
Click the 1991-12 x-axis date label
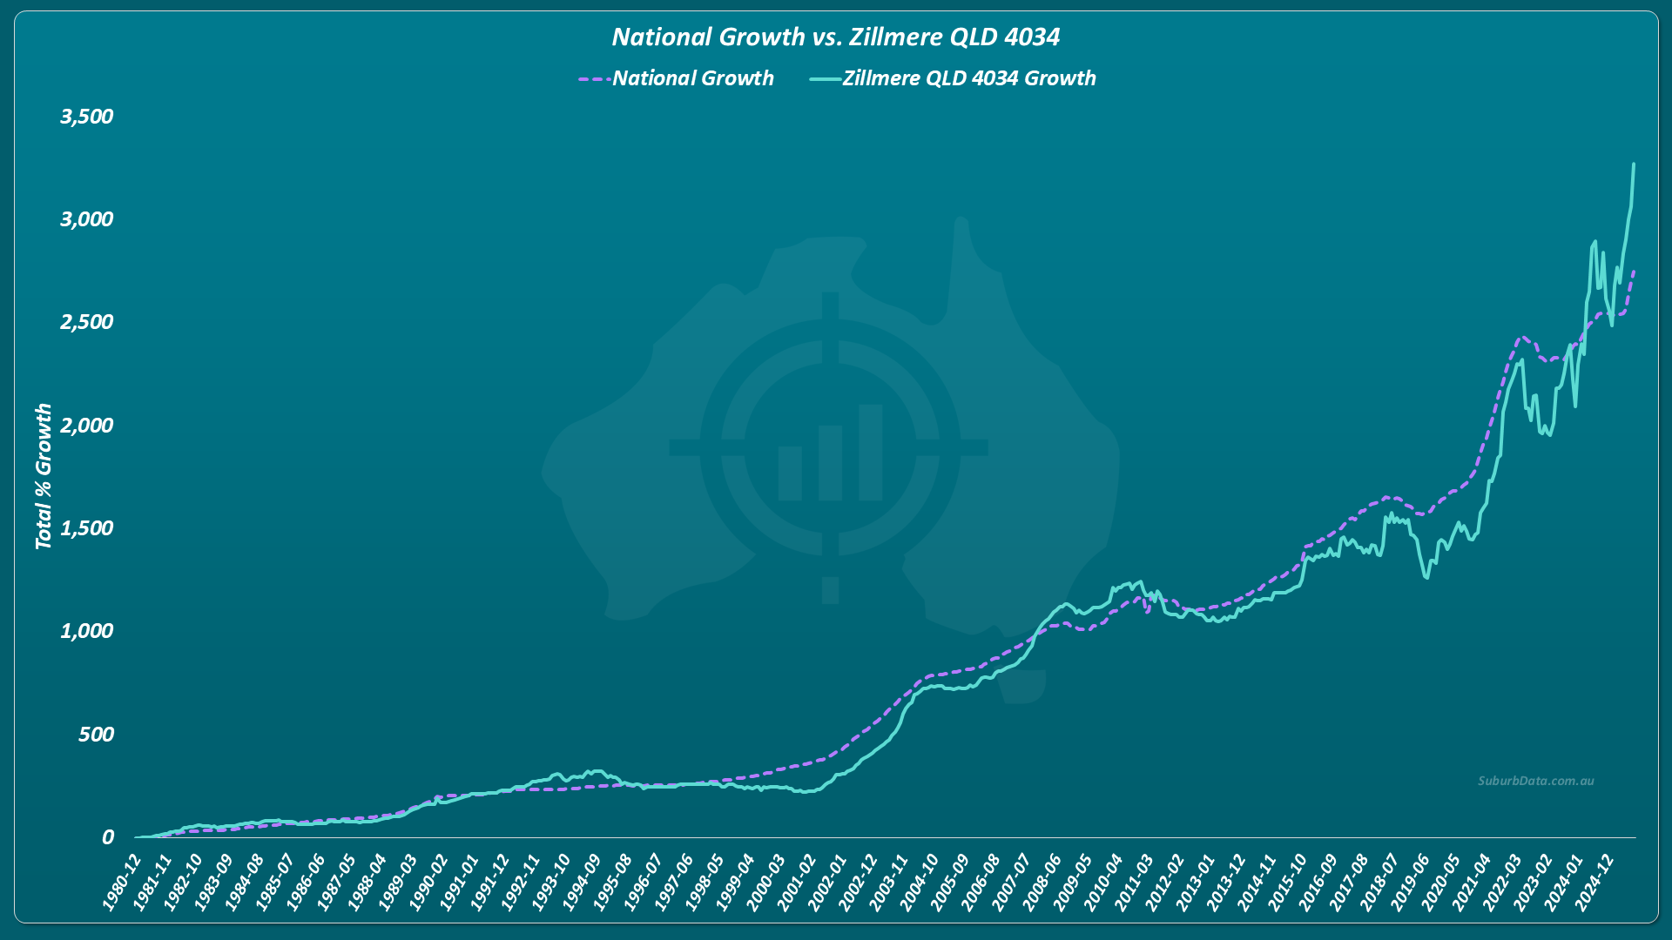click(x=489, y=882)
